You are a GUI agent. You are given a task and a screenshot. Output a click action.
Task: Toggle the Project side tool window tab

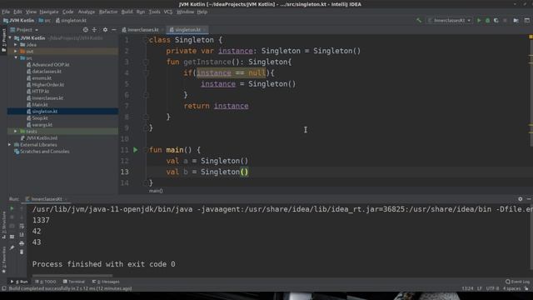[x=3, y=40]
